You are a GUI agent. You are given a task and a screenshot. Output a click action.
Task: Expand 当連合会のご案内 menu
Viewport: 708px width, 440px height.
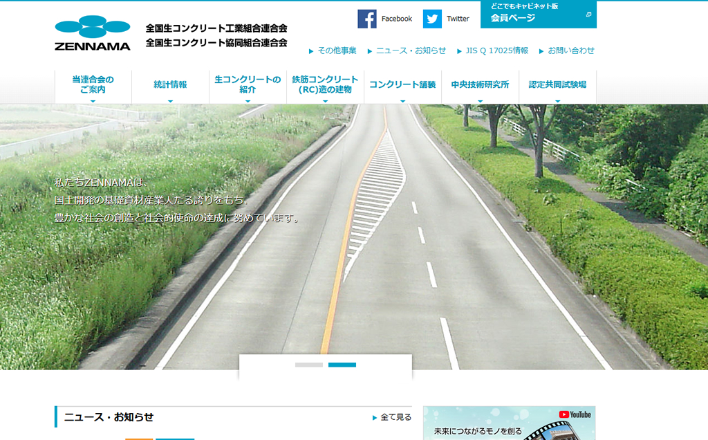tap(93, 85)
